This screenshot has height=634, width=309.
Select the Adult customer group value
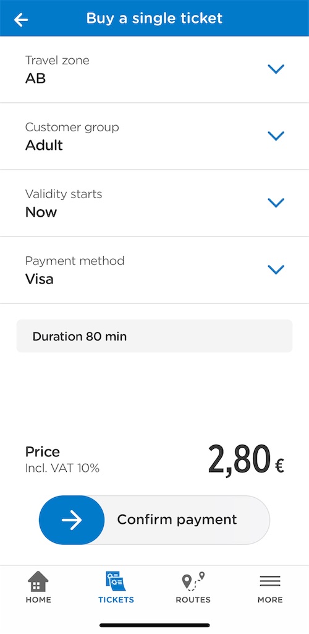click(x=44, y=145)
